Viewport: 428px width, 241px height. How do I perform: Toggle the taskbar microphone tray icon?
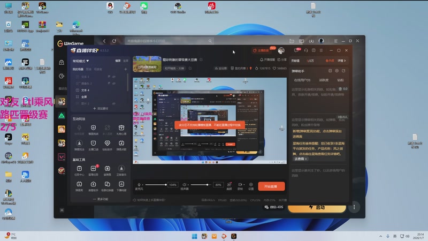point(387,236)
